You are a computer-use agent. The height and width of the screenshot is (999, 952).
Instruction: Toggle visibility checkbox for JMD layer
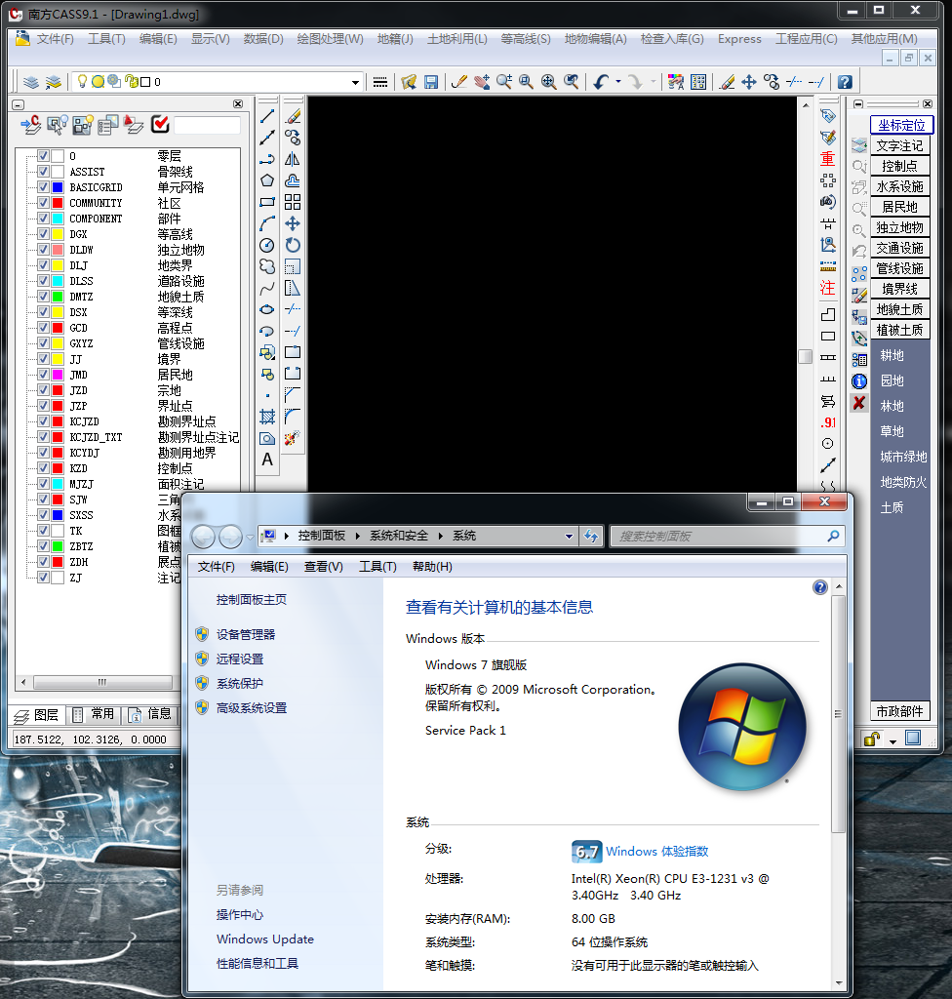point(43,375)
